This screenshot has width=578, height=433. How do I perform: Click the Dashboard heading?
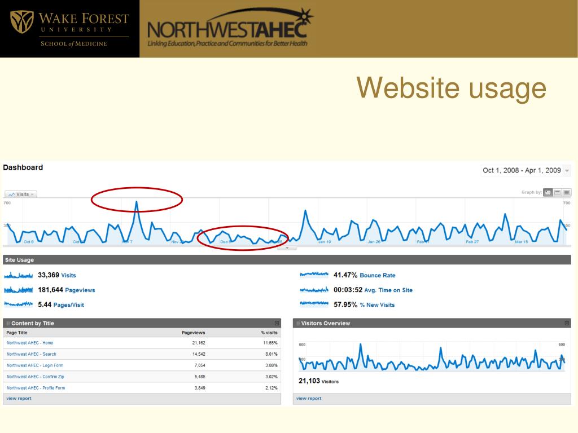(x=23, y=167)
